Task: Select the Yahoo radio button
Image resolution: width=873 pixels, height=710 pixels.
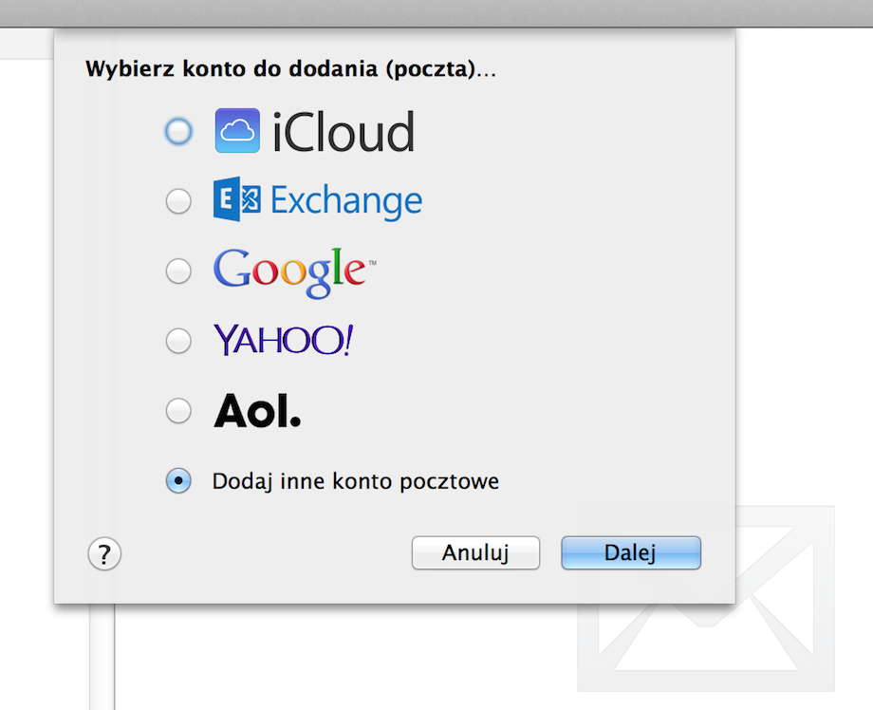Action: pyautogui.click(x=178, y=341)
